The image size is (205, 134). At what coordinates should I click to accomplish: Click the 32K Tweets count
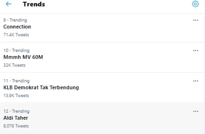pyautogui.click(x=14, y=65)
